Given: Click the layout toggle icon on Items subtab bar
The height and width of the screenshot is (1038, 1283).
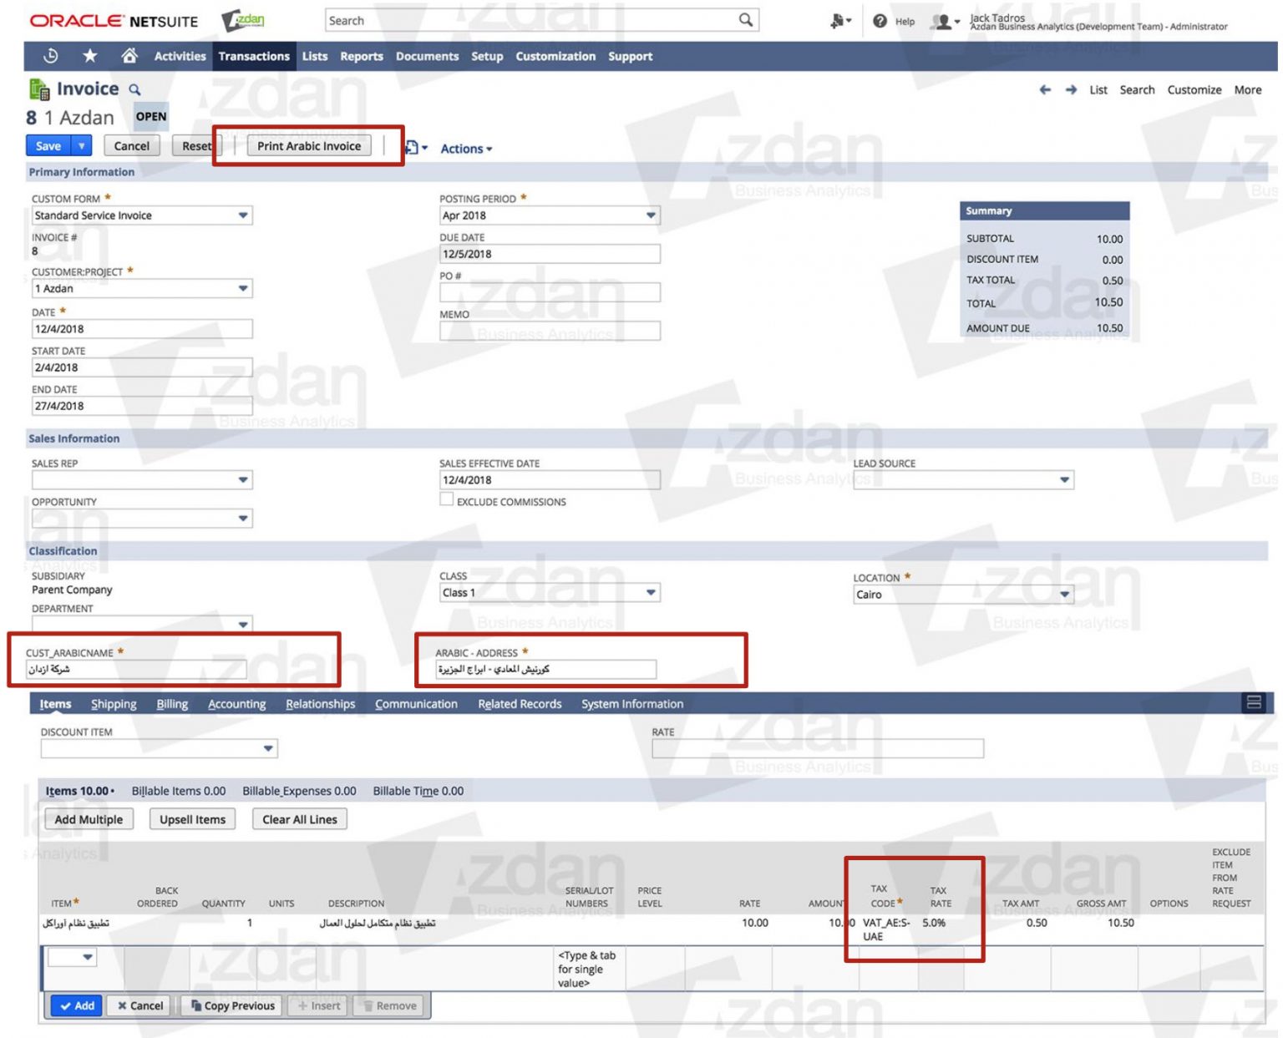Looking at the screenshot, I should coord(1255,703).
